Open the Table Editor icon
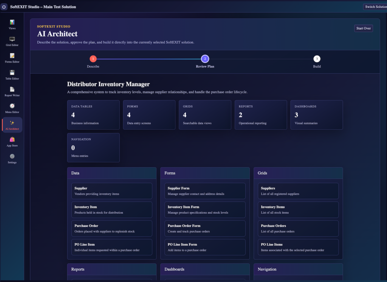 (12, 72)
